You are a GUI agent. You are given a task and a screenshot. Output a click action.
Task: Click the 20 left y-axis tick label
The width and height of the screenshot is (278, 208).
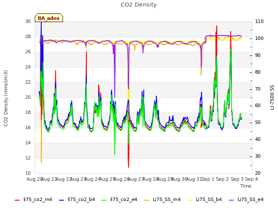click(28, 97)
